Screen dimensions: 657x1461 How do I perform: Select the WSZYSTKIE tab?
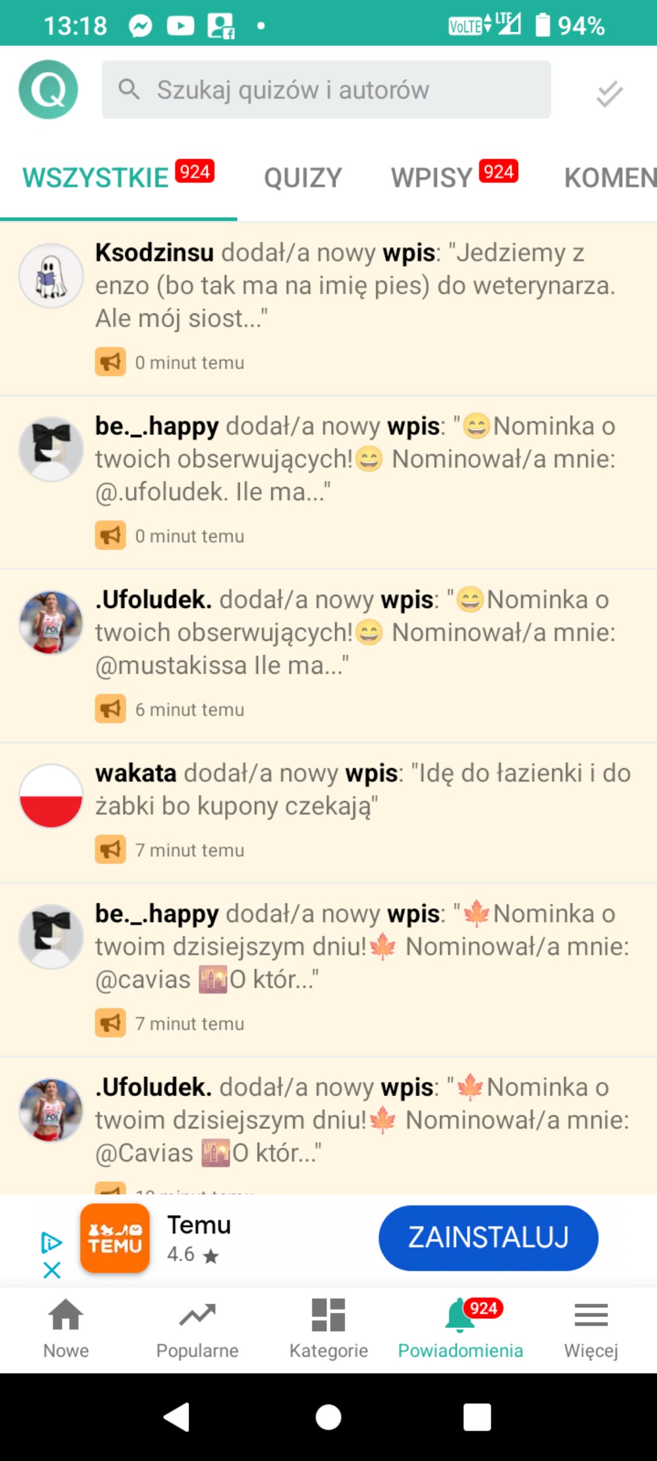click(x=118, y=177)
